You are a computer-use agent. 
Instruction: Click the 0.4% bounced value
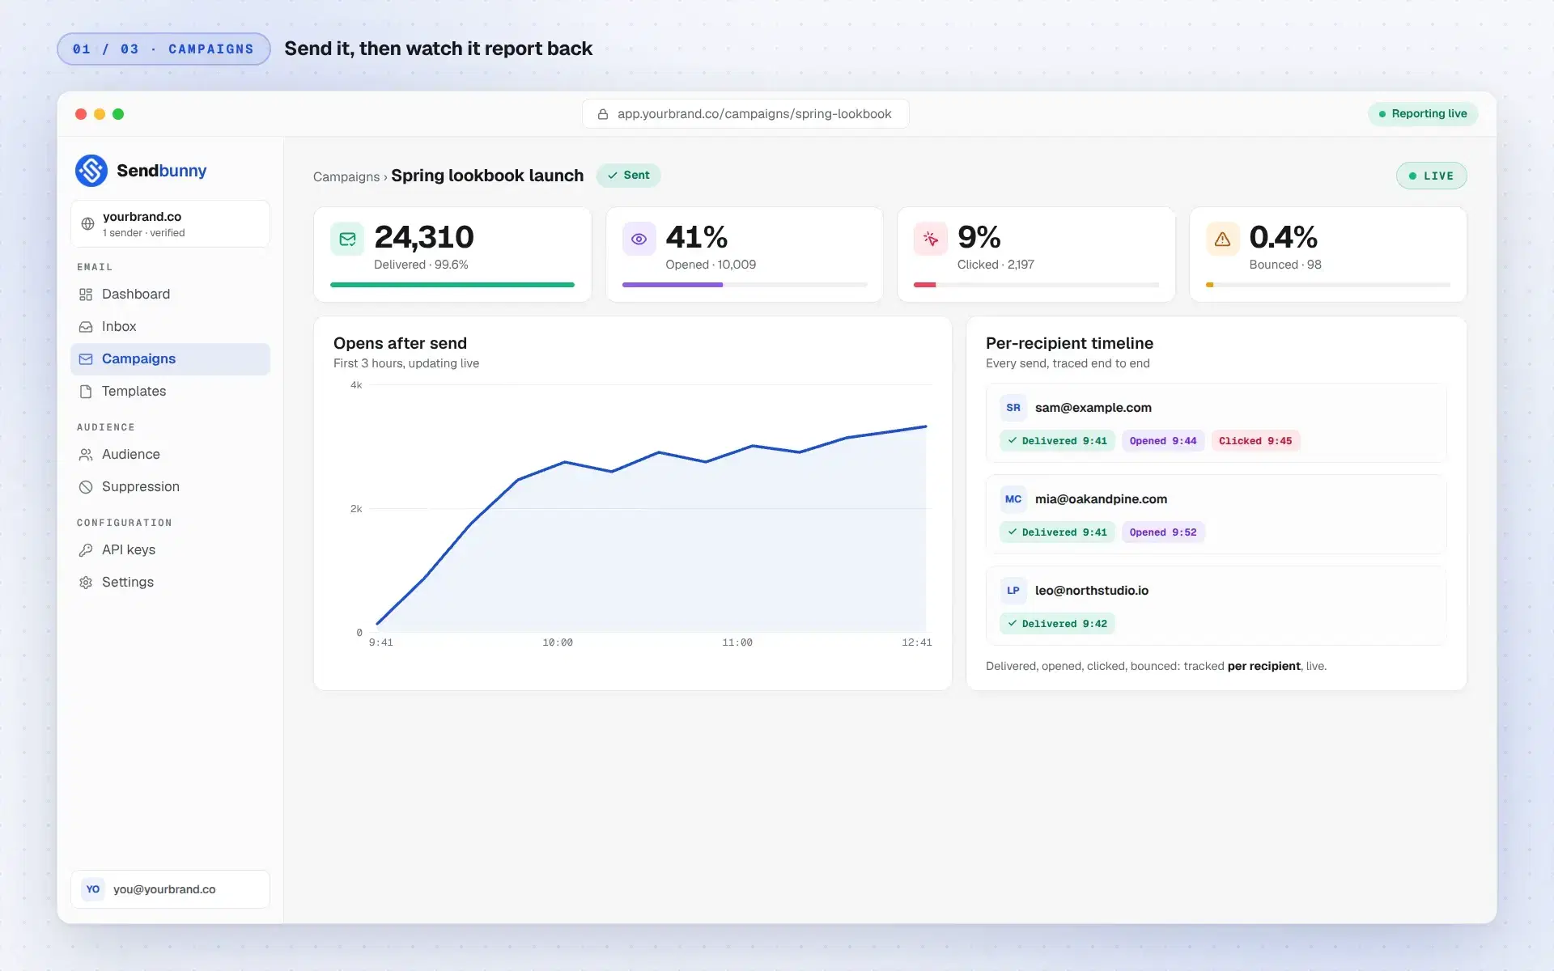click(1283, 237)
